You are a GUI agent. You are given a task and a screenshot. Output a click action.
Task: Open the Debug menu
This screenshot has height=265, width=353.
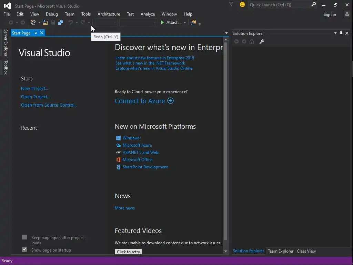[52, 14]
